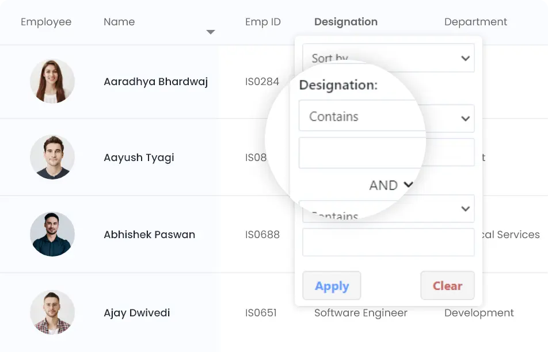Open the Sort by dropdown

pyautogui.click(x=388, y=58)
